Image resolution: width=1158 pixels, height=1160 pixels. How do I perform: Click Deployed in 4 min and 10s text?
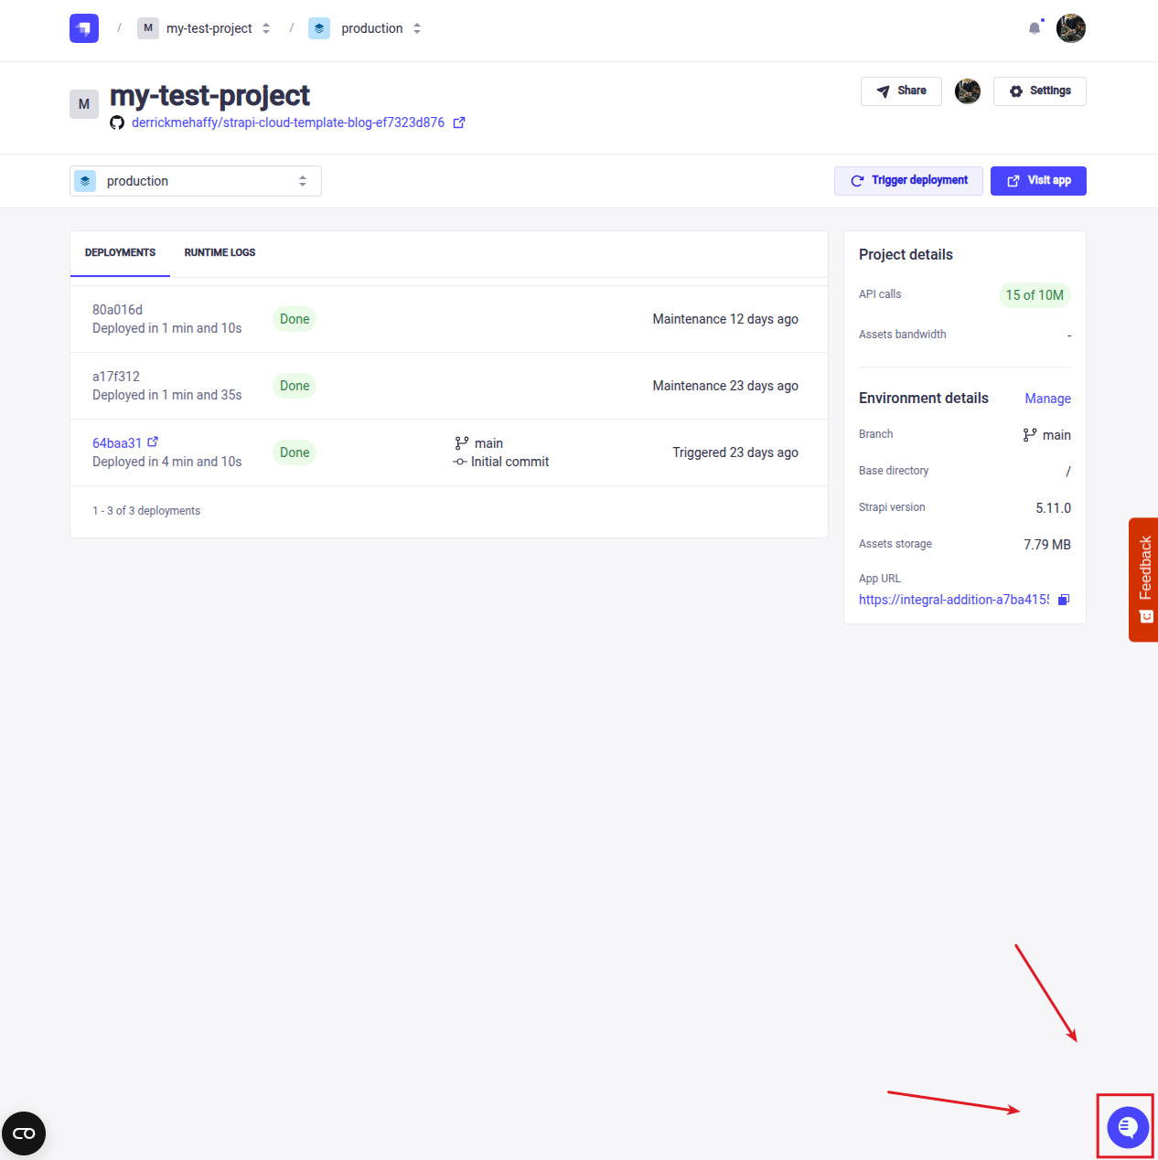[167, 462]
